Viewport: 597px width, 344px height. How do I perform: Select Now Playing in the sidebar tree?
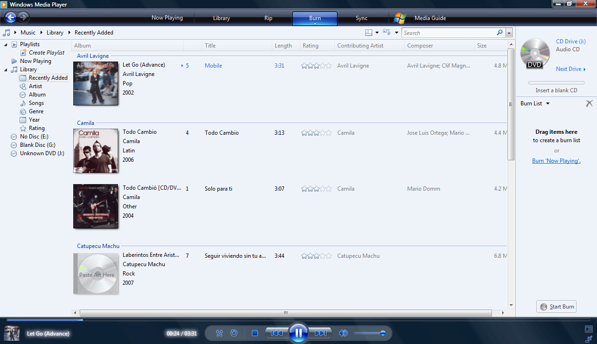[x=35, y=61]
